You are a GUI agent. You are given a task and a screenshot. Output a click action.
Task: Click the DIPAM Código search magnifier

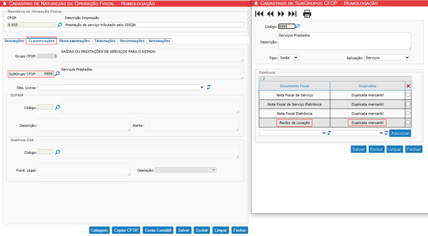point(57,107)
